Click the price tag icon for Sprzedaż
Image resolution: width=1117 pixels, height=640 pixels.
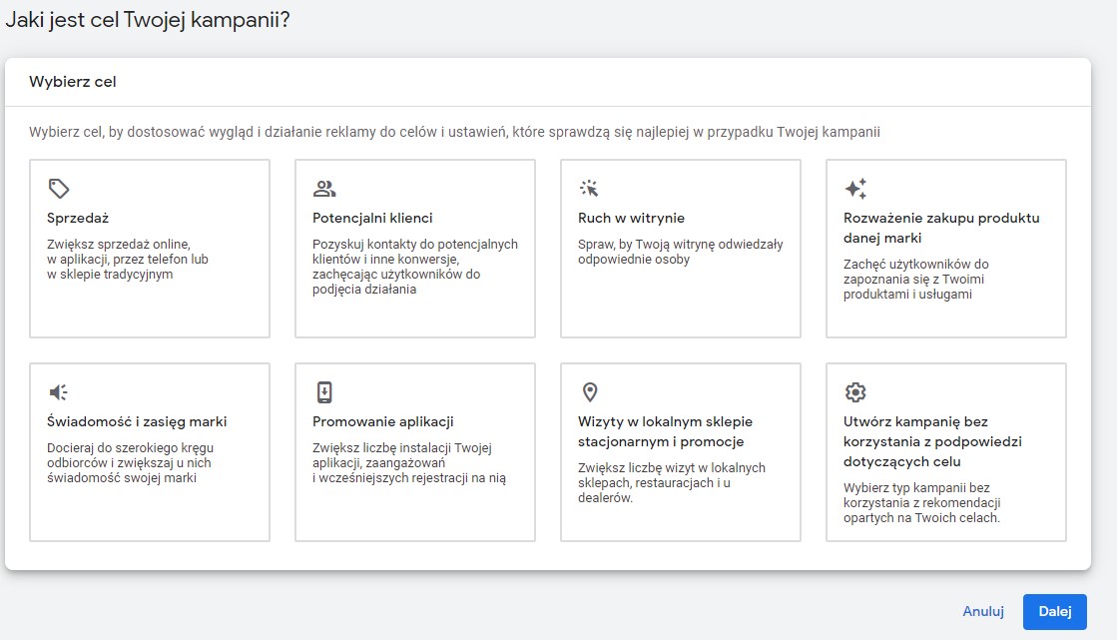pos(59,188)
